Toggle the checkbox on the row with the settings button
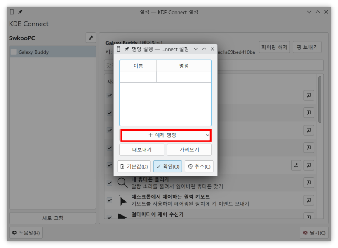 (109, 165)
